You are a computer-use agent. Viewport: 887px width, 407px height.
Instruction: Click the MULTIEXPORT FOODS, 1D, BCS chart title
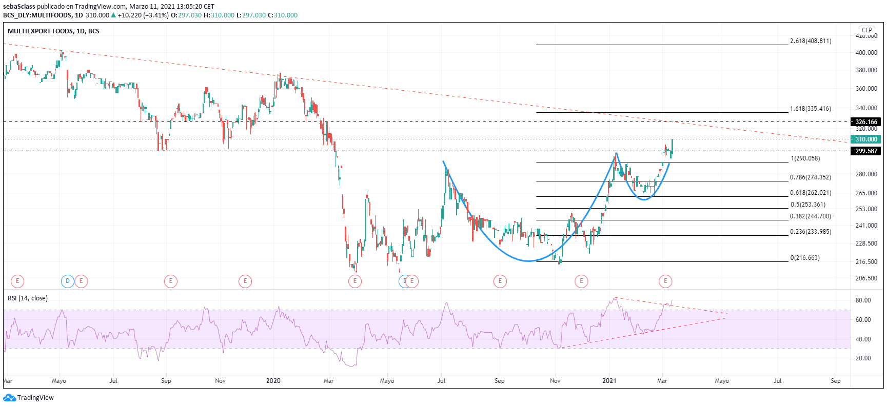coord(53,31)
